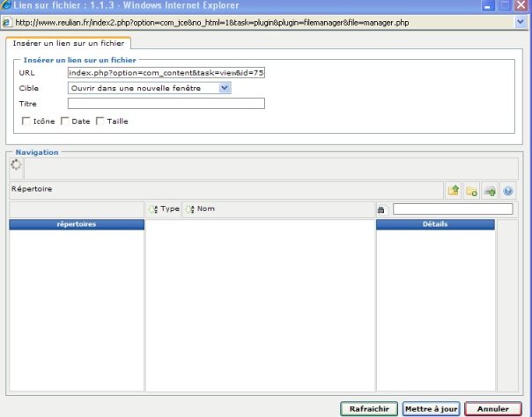Screen dimensions: 532x417
Task: Click the 'répertoires' column header
Action: (x=77, y=224)
